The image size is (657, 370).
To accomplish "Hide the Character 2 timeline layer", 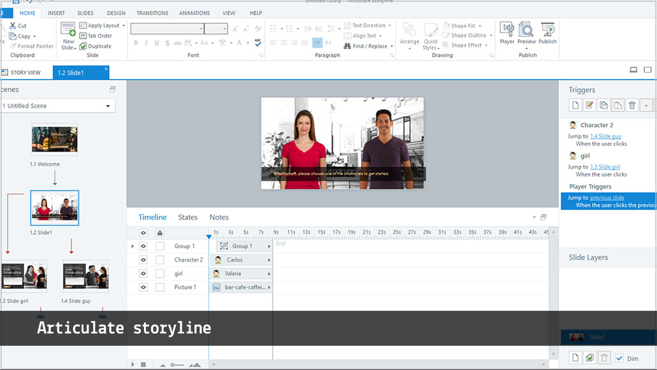I will pyautogui.click(x=143, y=260).
